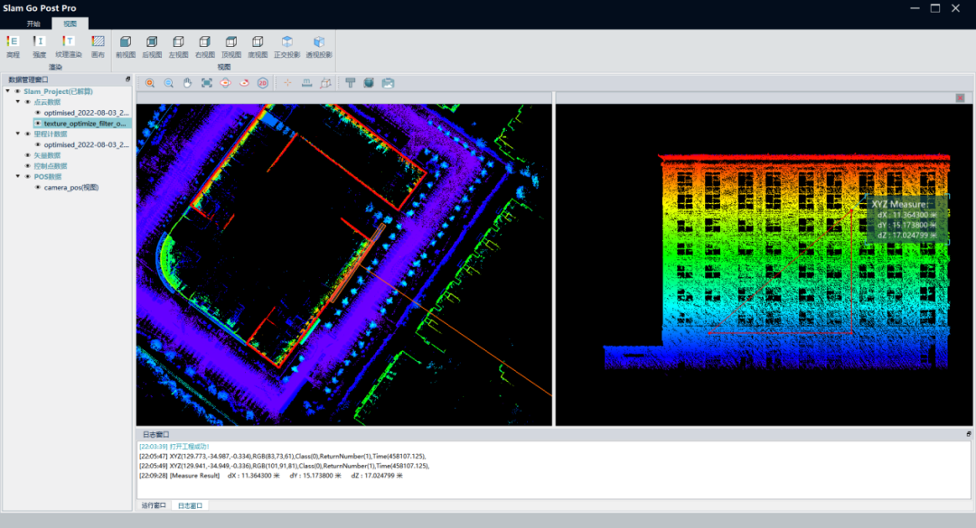Select the pan hand tool

[x=188, y=83]
